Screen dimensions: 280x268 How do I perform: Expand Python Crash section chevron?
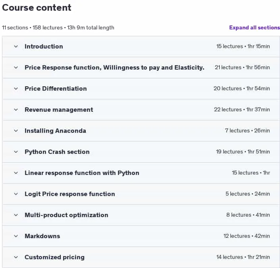(x=16, y=152)
